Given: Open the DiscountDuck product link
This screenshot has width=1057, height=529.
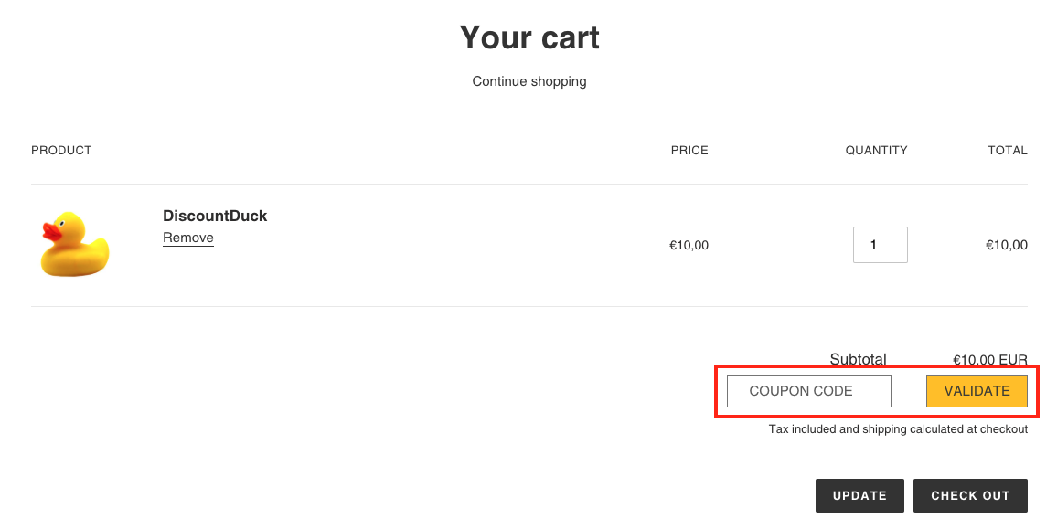Looking at the screenshot, I should [215, 217].
